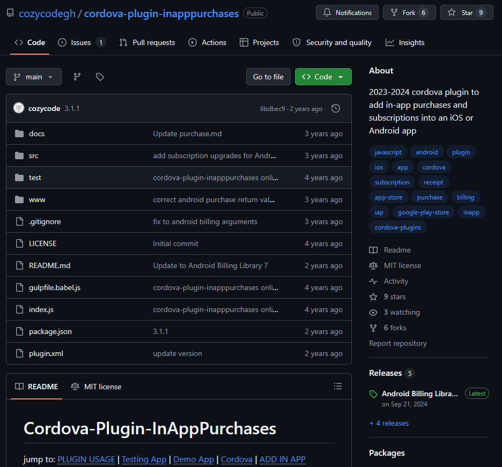Click the green release tag icon under Releases
The height and width of the screenshot is (467, 502).
[x=373, y=393]
